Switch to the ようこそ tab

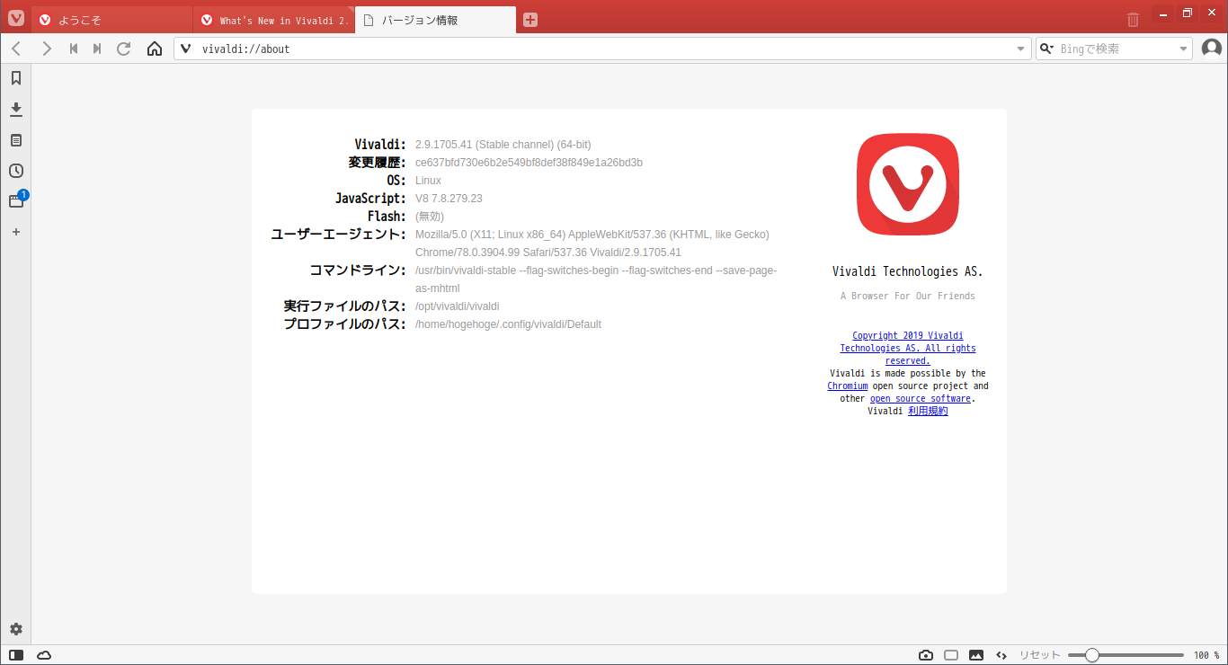click(112, 20)
